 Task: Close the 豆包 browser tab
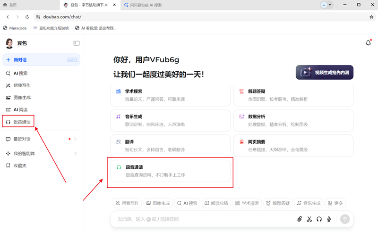[x=114, y=5]
